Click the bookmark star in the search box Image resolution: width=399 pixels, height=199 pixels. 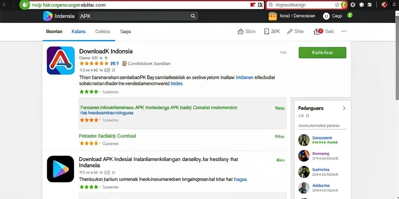click(337, 5)
